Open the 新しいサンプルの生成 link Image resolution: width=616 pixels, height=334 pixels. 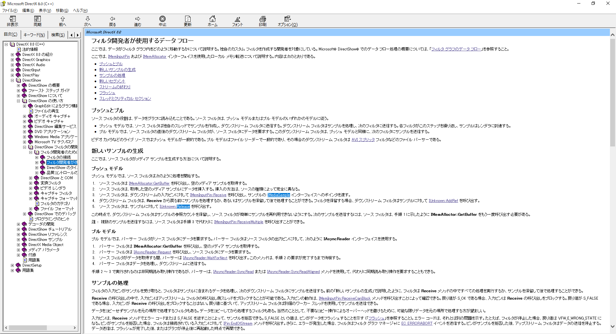coord(117,70)
